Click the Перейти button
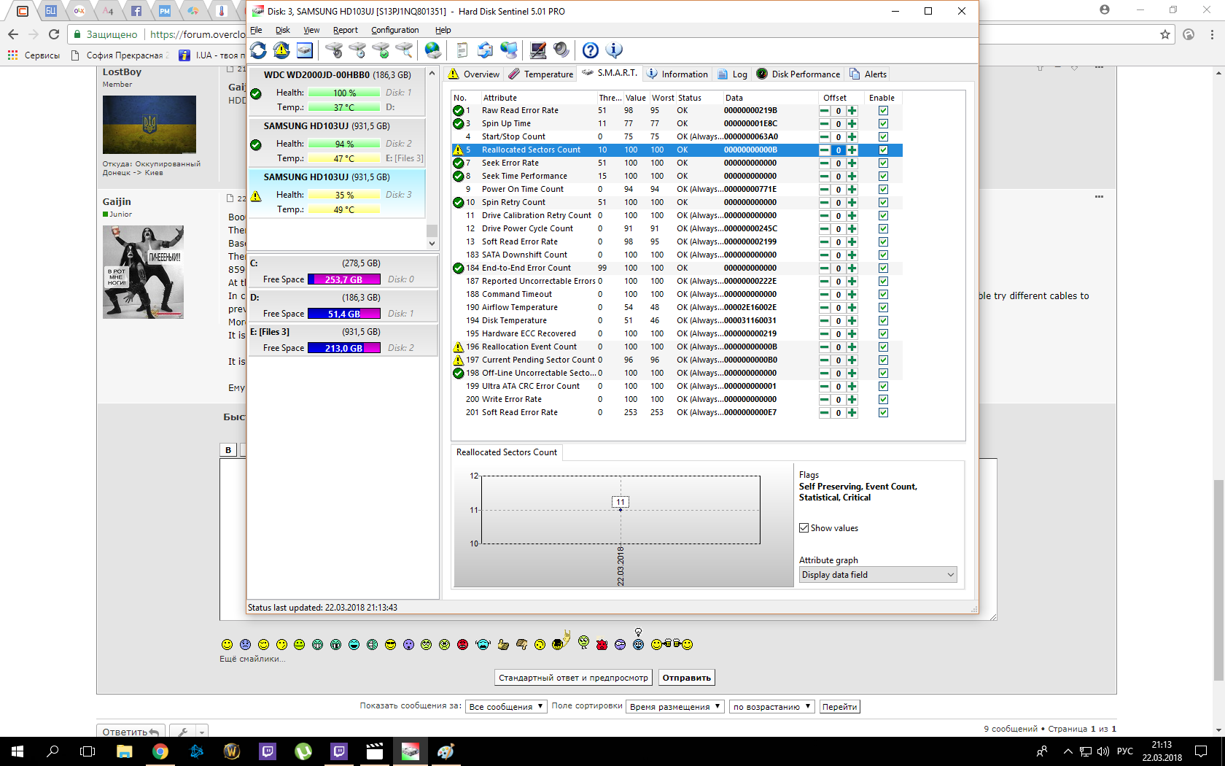1225x766 pixels. 839,706
